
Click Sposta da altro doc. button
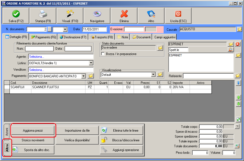[x=33, y=150]
